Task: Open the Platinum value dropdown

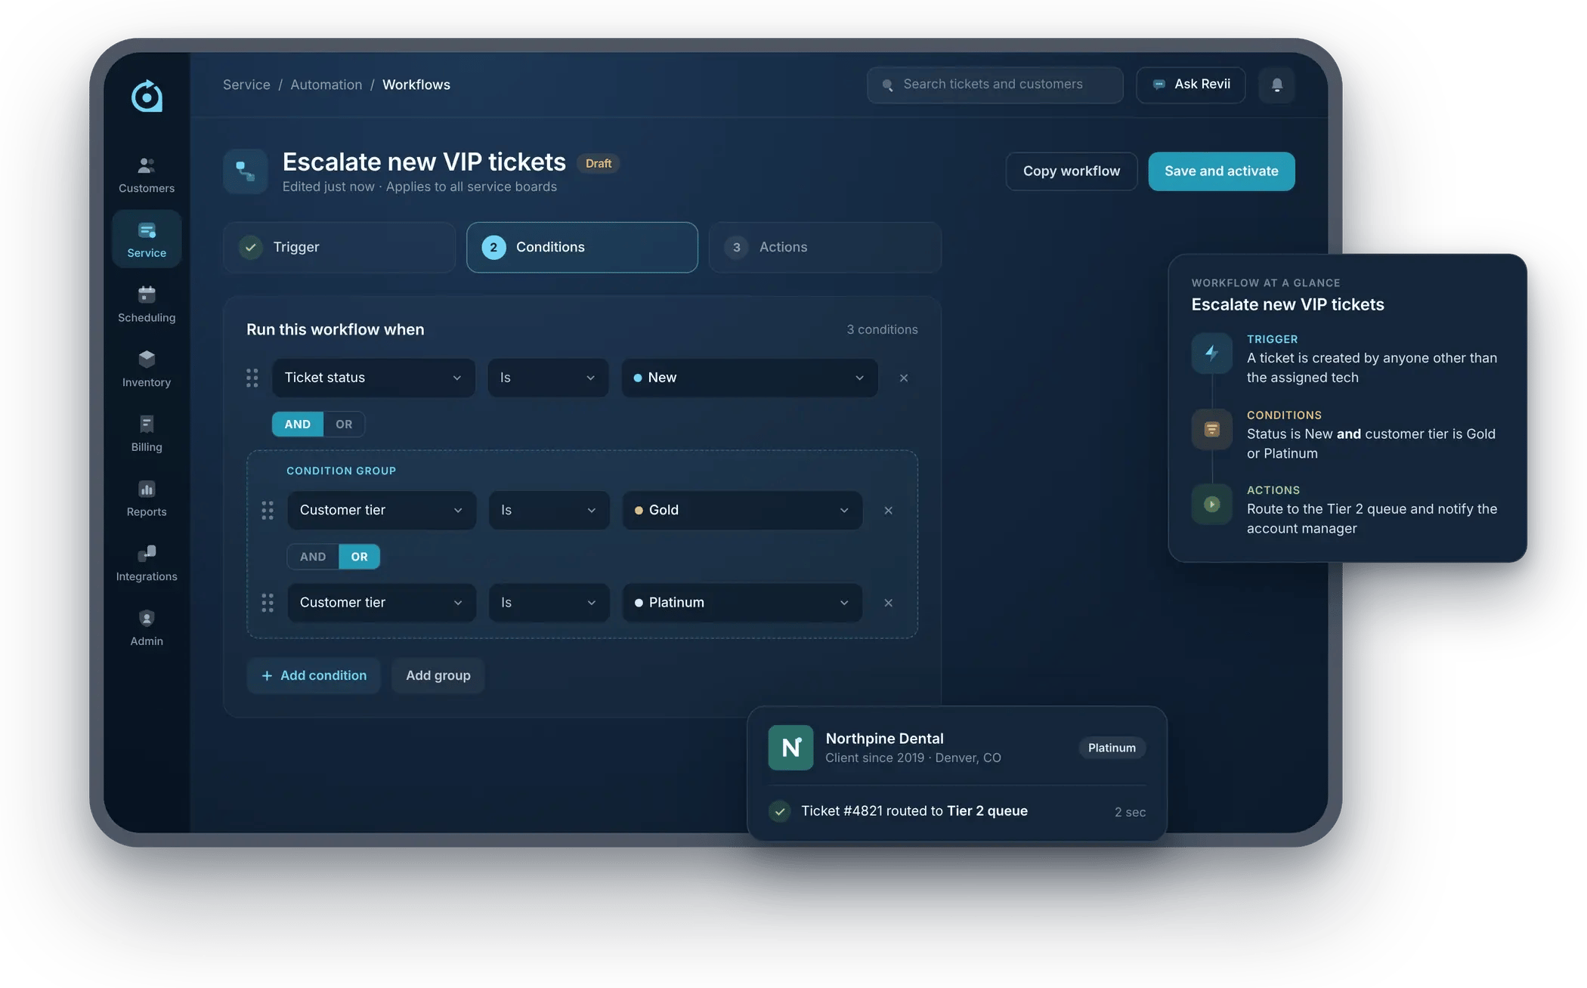Action: pyautogui.click(x=742, y=603)
